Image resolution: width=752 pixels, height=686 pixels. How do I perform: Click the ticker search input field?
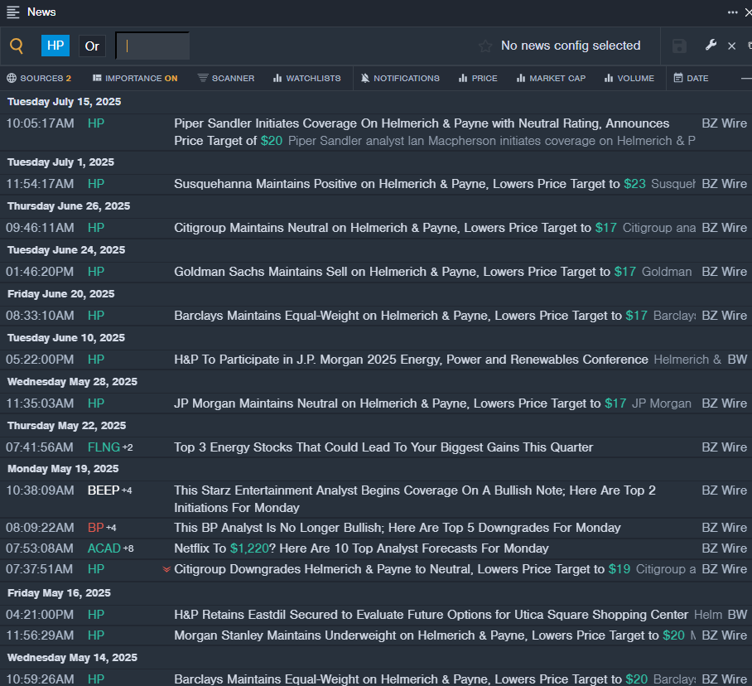[x=152, y=46]
